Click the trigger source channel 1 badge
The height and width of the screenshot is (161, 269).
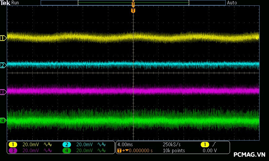point(205,145)
